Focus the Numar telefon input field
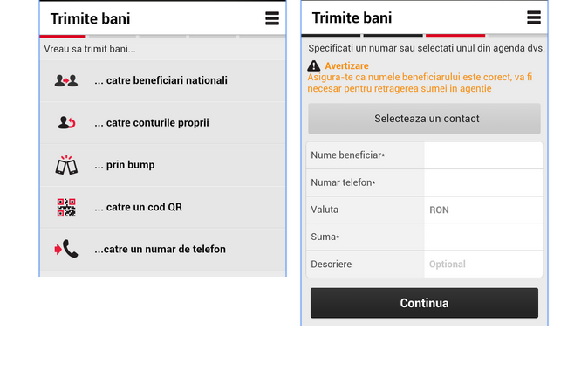588x371 pixels. [483, 182]
